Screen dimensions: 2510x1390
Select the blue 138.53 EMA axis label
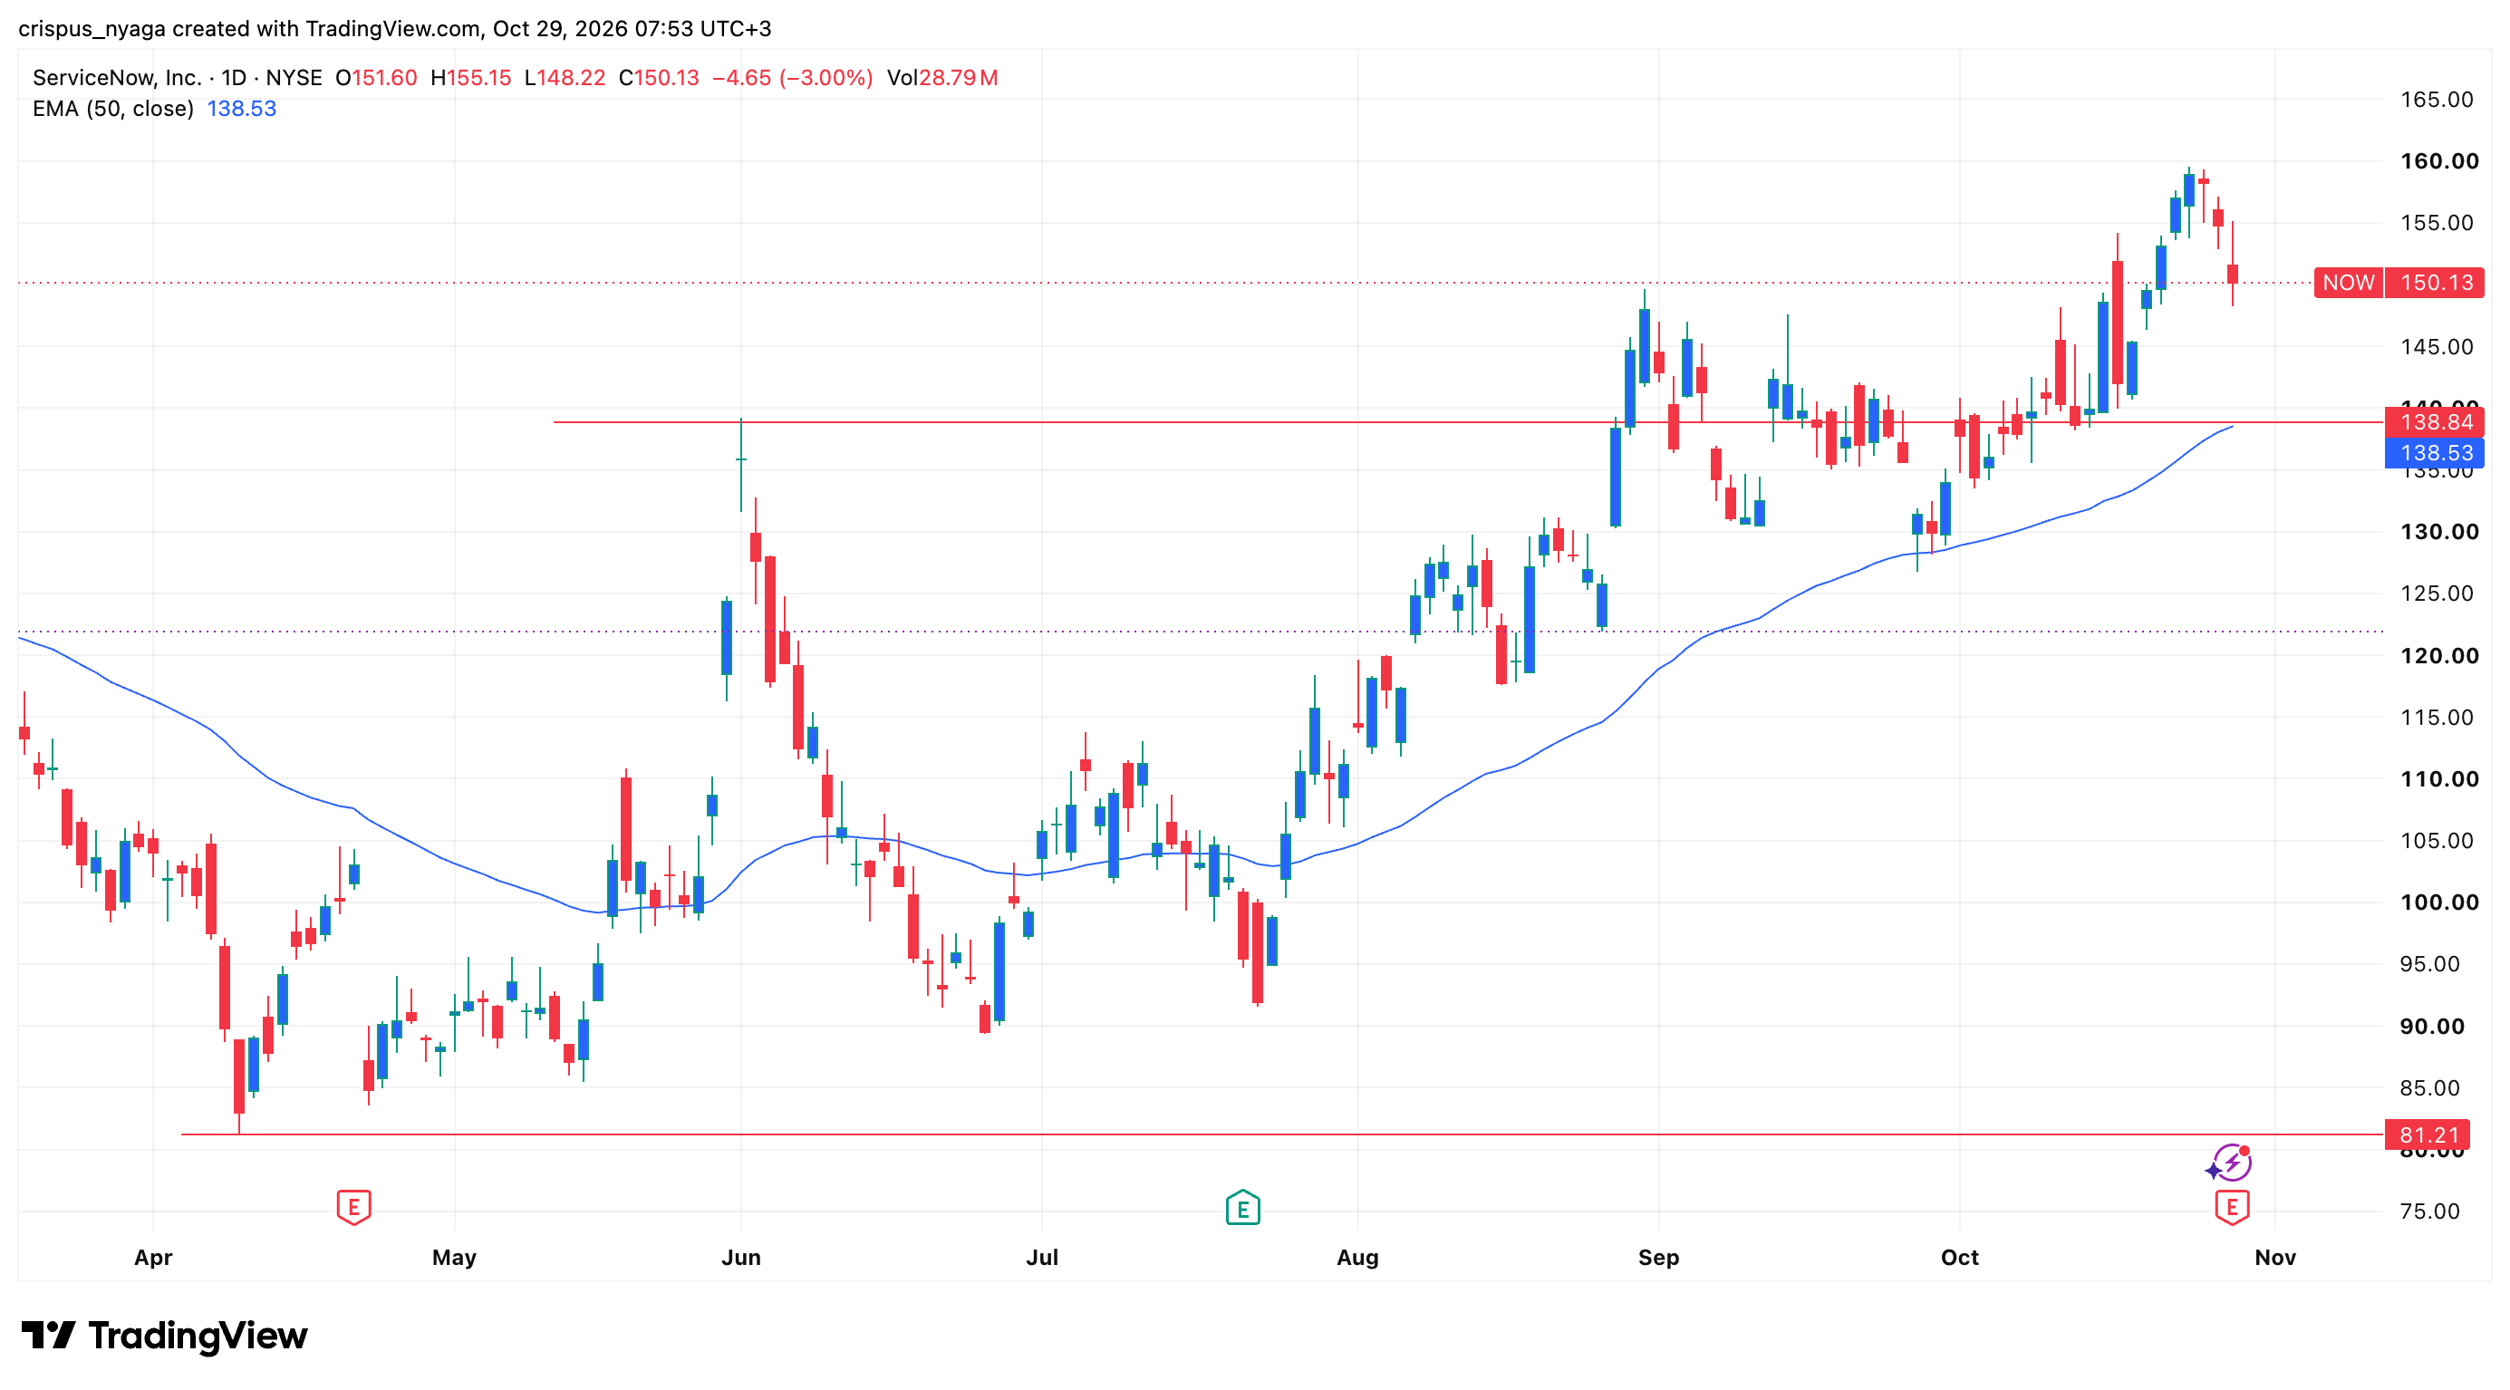pyautogui.click(x=2435, y=453)
